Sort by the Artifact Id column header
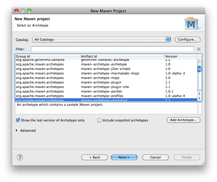The height and width of the screenshot is (182, 217). tap(122, 56)
